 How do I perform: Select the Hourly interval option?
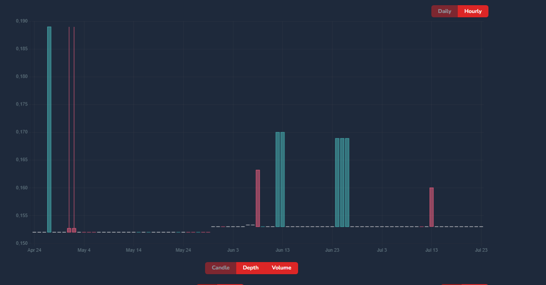click(x=473, y=11)
